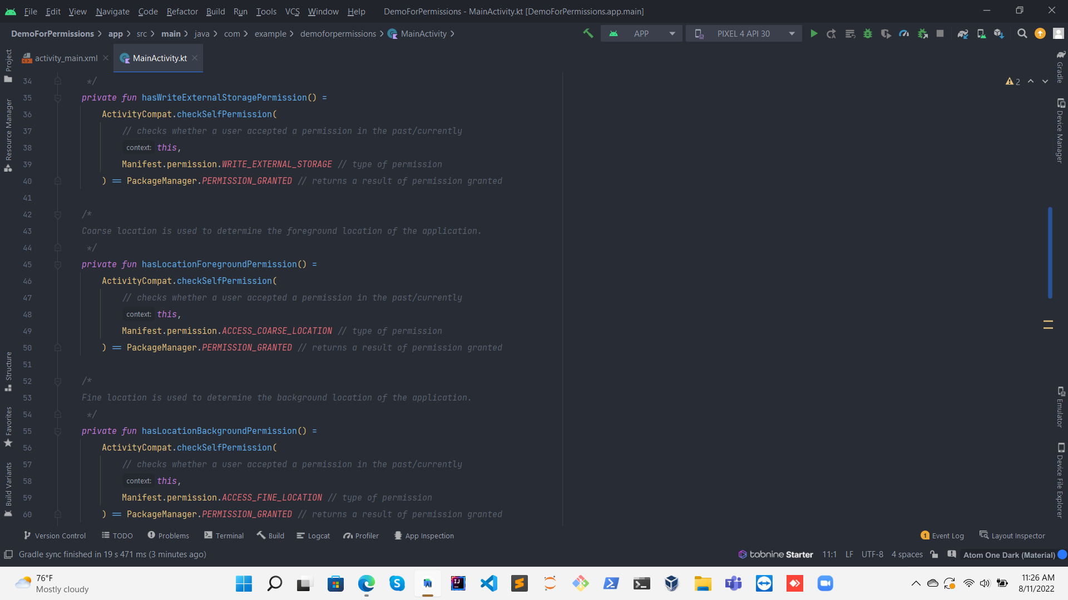The height and width of the screenshot is (600, 1068).
Task: Click the Debug app icon
Action: pos(868,33)
